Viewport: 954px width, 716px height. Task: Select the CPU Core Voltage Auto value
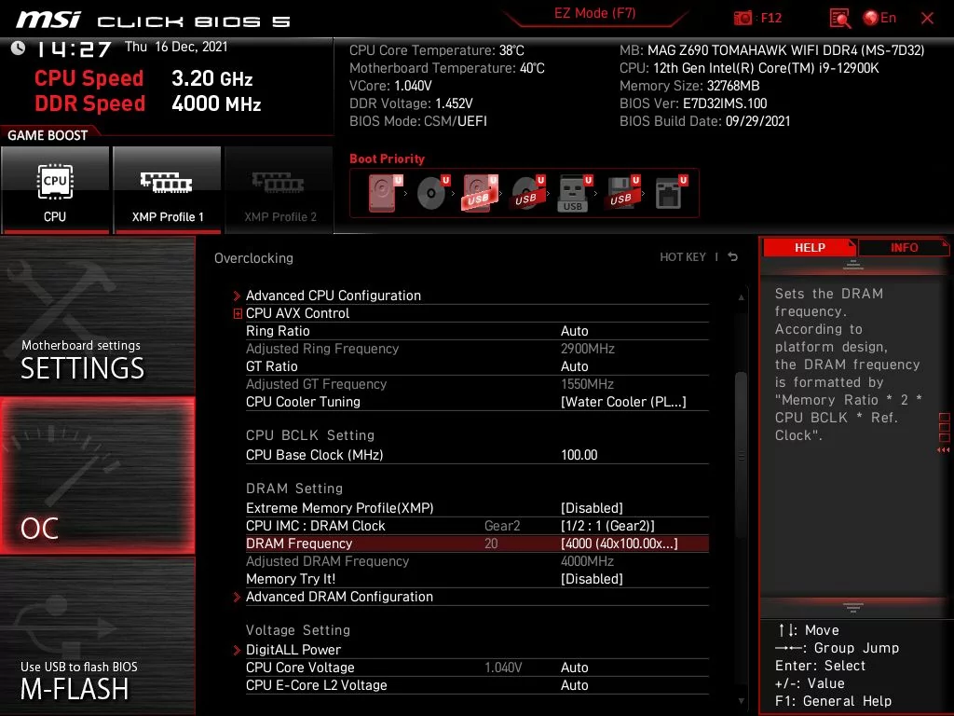click(x=574, y=668)
